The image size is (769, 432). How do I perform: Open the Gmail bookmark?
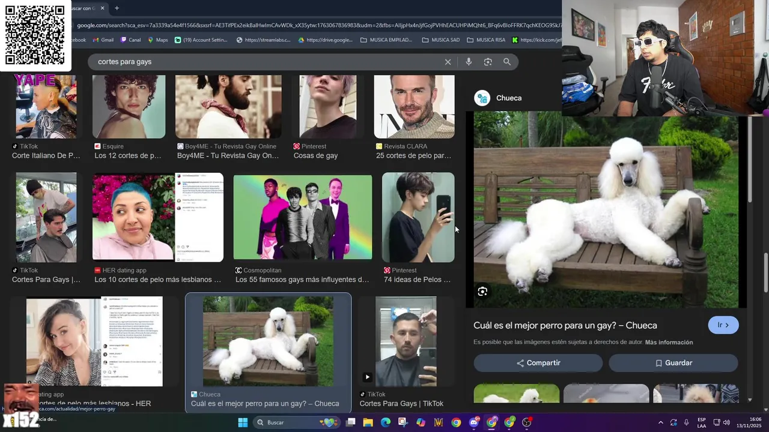click(x=103, y=40)
